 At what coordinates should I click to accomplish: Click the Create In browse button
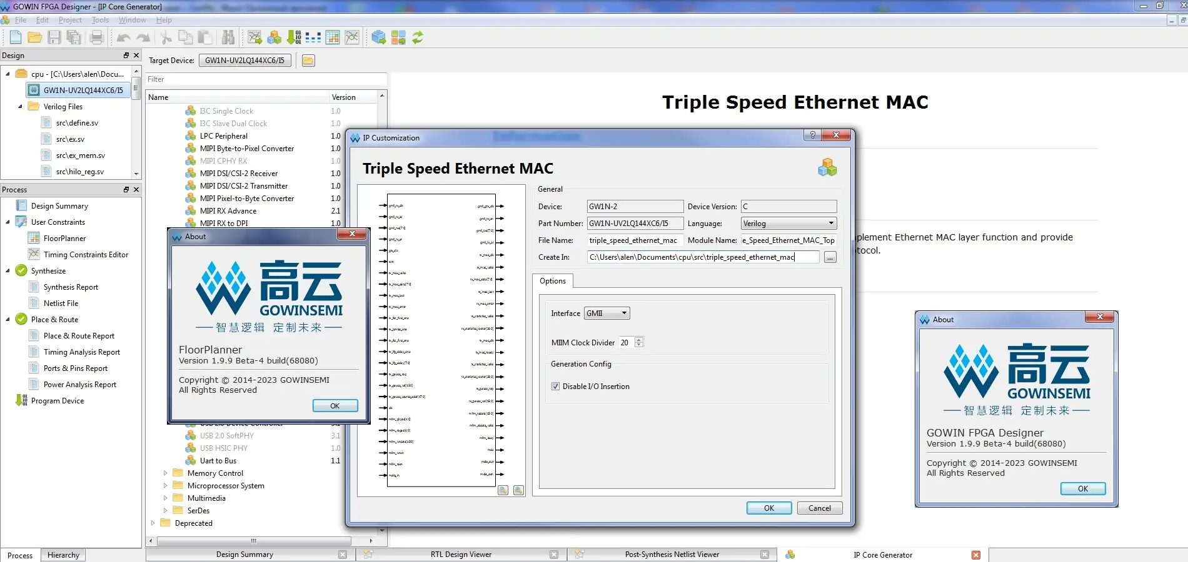[830, 257]
